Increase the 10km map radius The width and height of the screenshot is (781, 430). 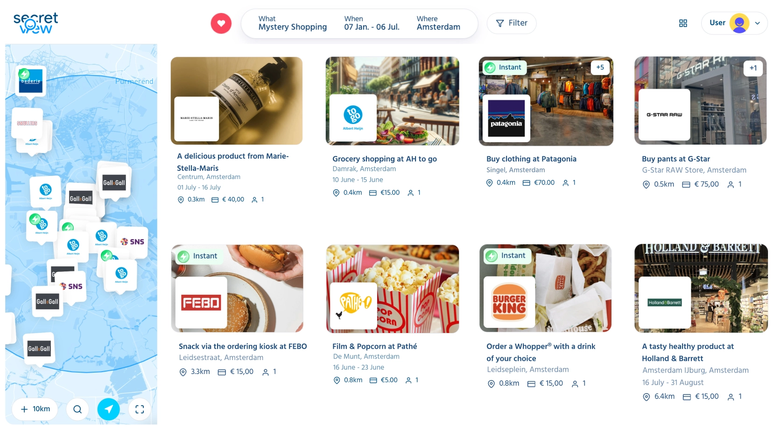coord(35,409)
